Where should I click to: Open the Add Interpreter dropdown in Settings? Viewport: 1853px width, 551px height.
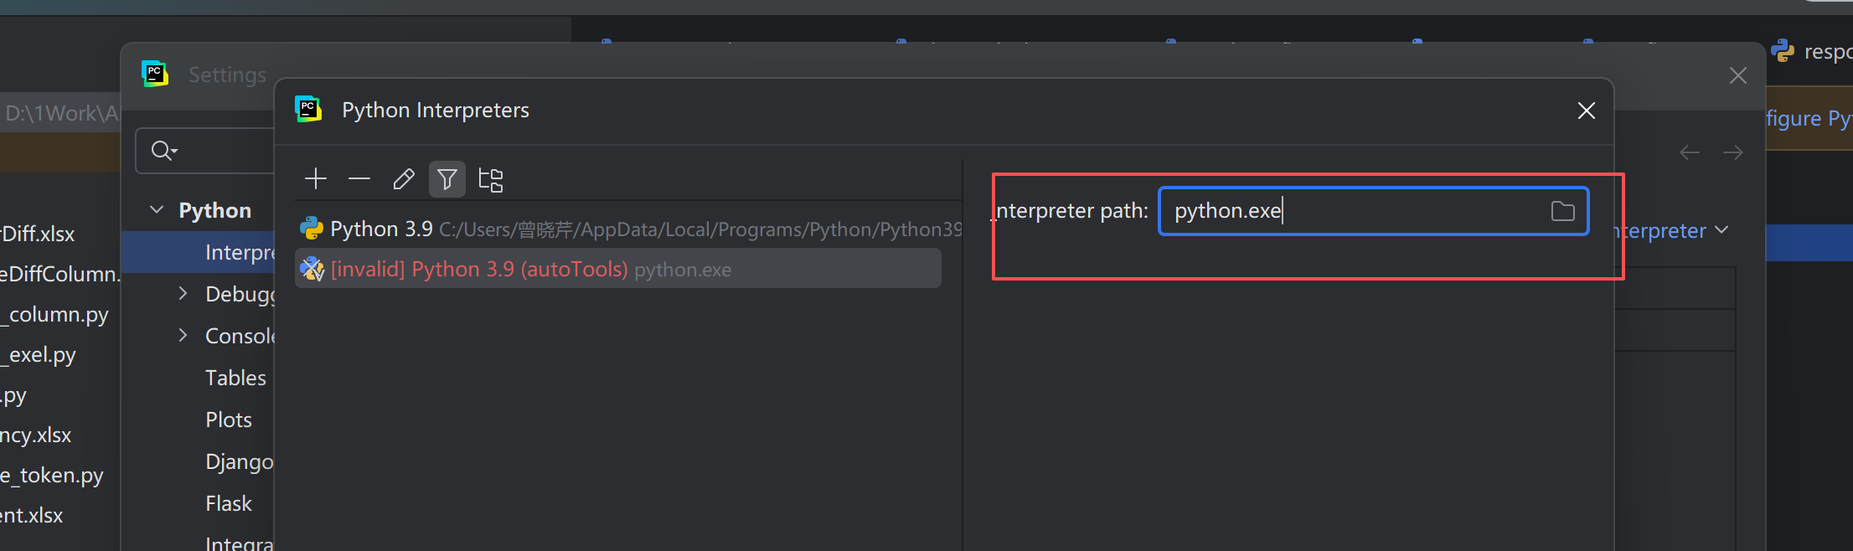pos(1671,230)
